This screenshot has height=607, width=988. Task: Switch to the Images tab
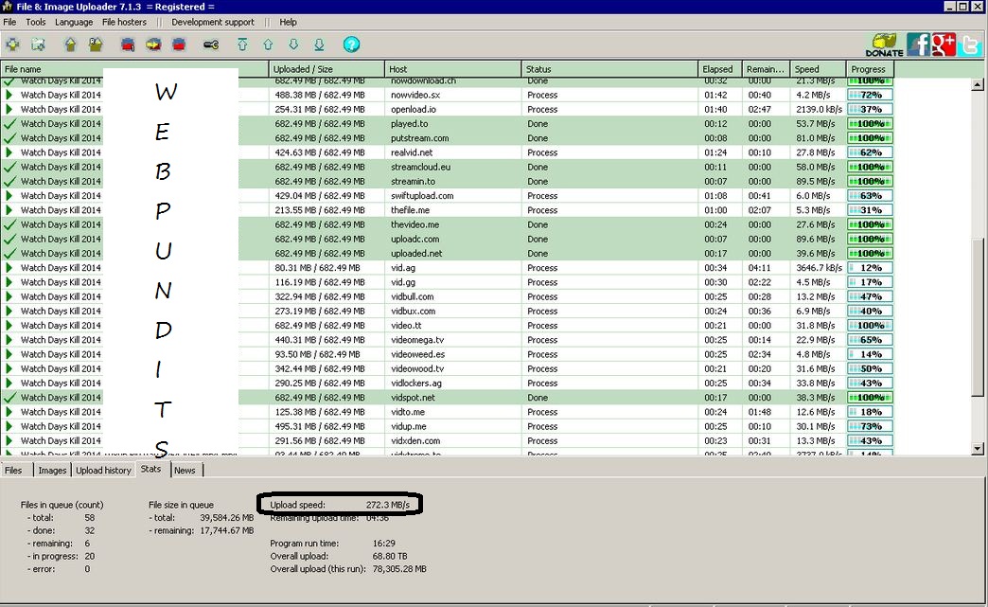coord(52,471)
